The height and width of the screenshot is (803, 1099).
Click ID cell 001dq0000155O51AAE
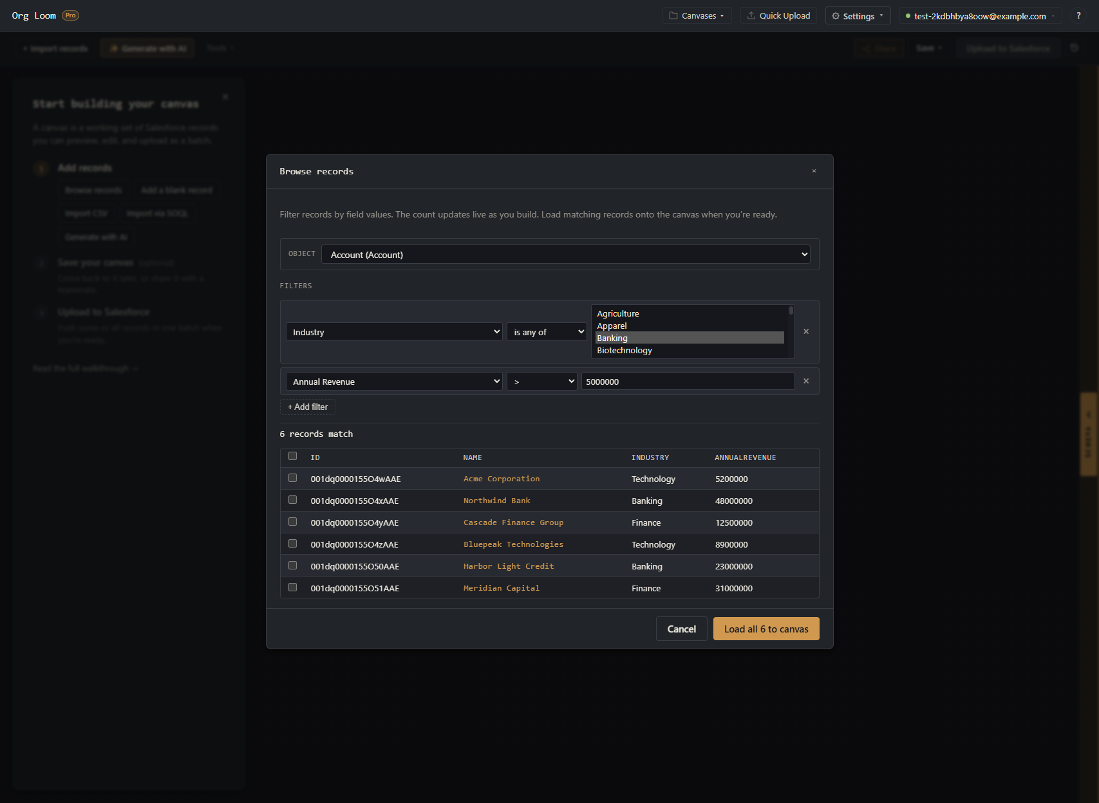click(x=355, y=588)
